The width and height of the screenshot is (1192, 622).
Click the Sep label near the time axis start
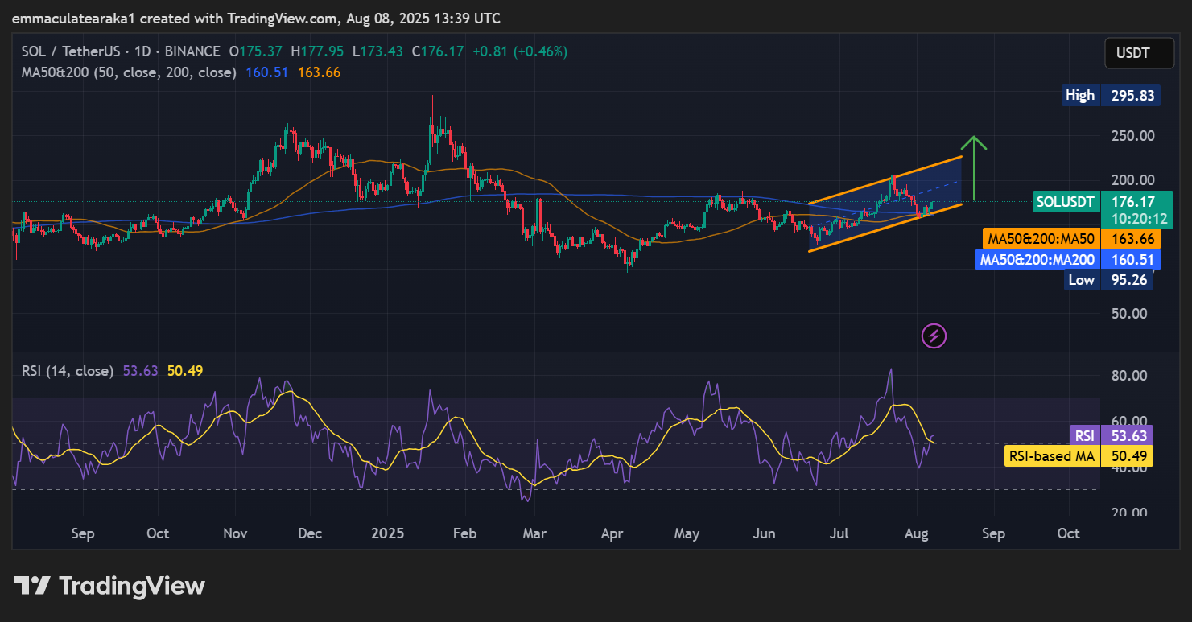tap(83, 533)
